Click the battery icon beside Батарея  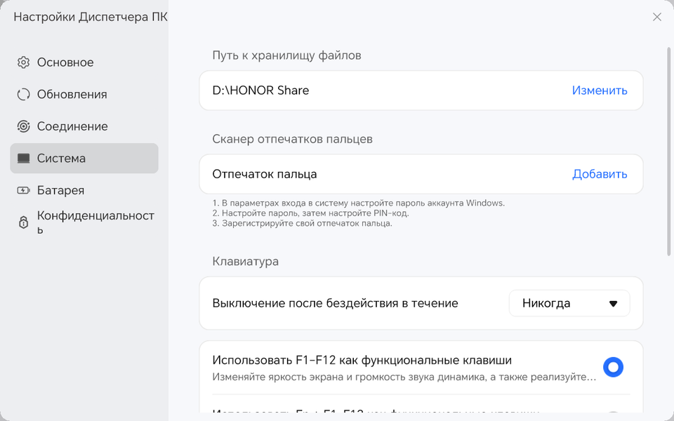click(24, 190)
